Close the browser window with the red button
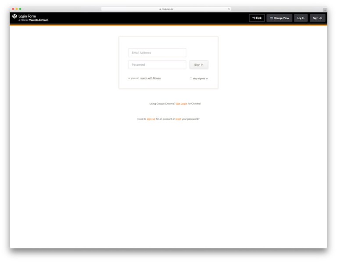 [x=13, y=9]
